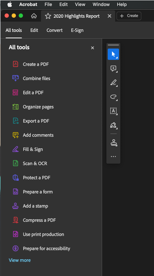This screenshot has height=276, width=154.
Task: Star the 2020 Highlights Report document
Action: 48,16
